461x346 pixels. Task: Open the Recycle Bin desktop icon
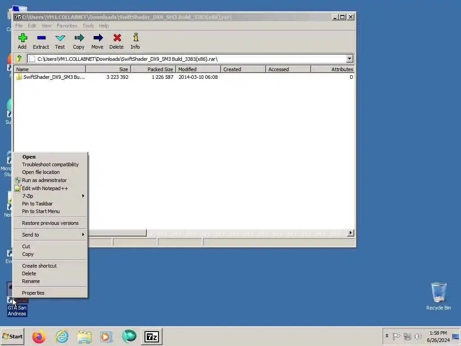point(438,296)
